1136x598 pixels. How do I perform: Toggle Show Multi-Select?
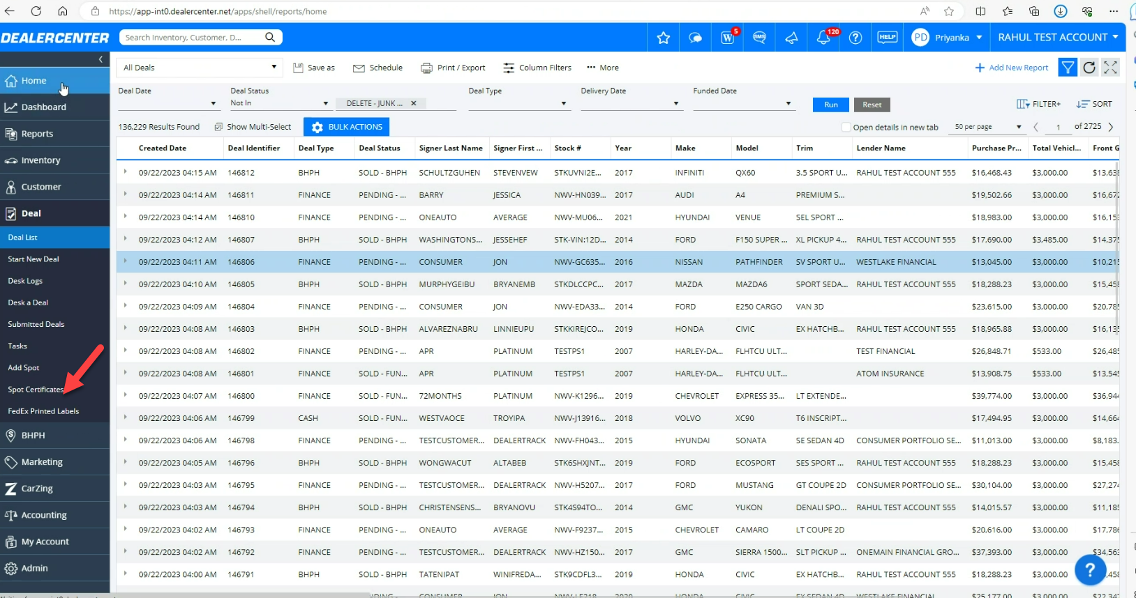coord(253,127)
